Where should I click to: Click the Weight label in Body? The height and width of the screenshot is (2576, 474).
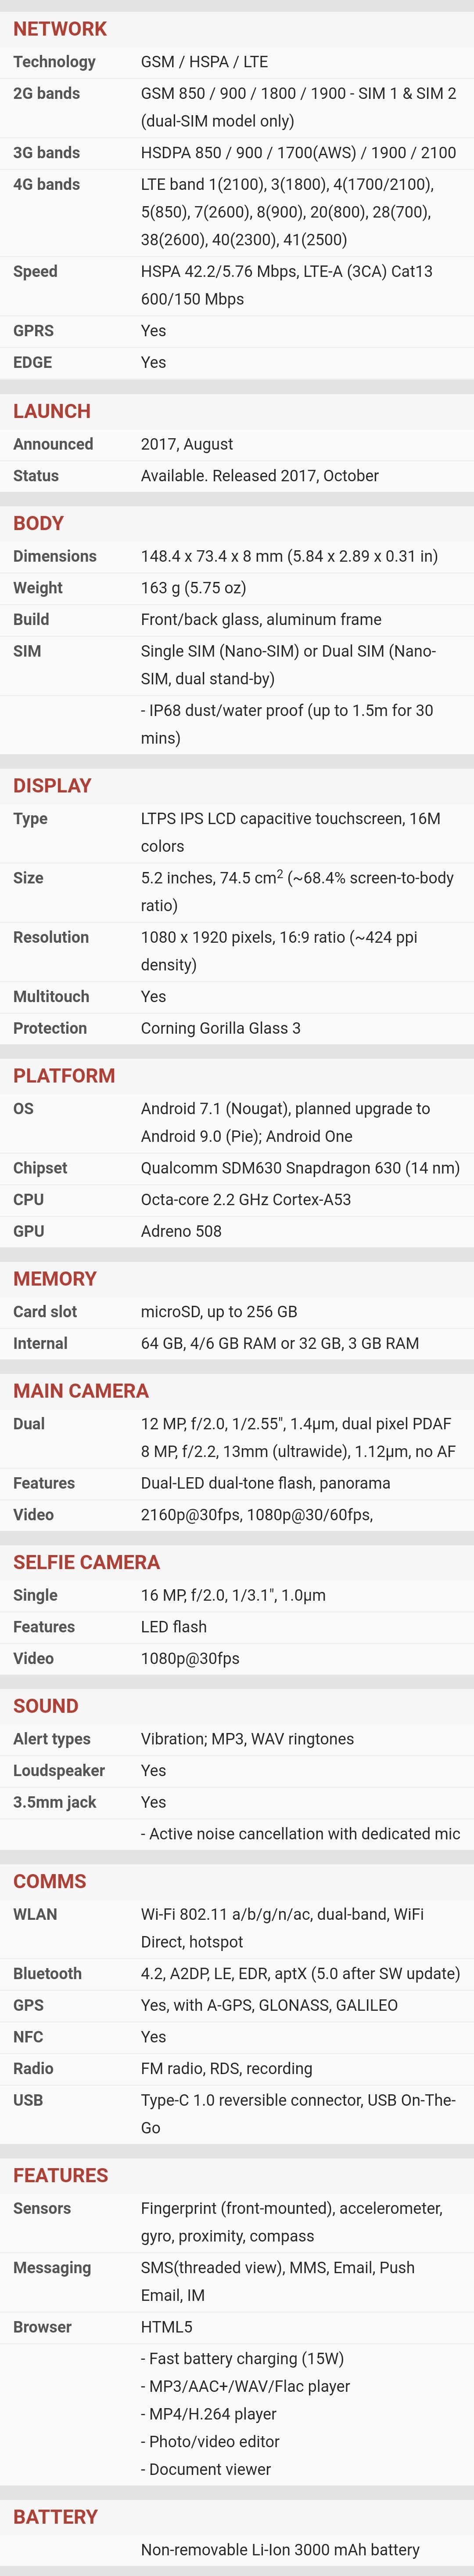(38, 588)
